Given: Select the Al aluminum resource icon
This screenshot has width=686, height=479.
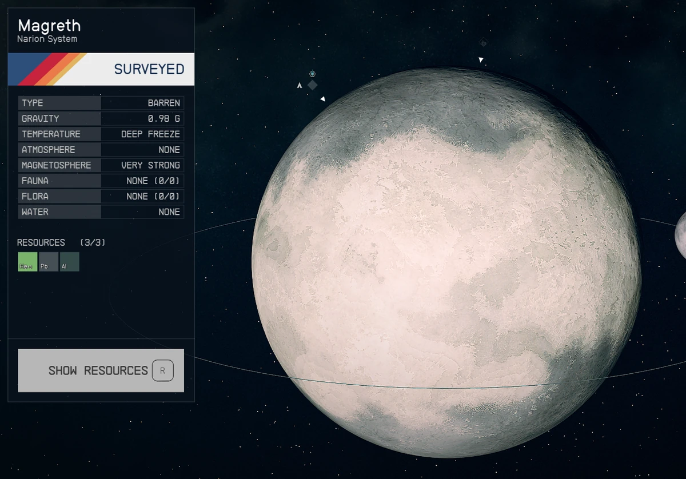Looking at the screenshot, I should coord(69,262).
